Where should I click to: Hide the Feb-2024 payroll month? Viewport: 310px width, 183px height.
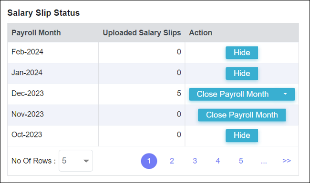[242, 53]
